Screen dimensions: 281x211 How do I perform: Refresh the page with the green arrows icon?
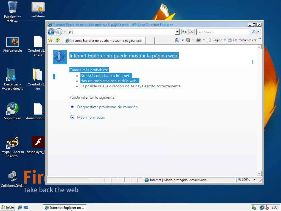(x=184, y=32)
